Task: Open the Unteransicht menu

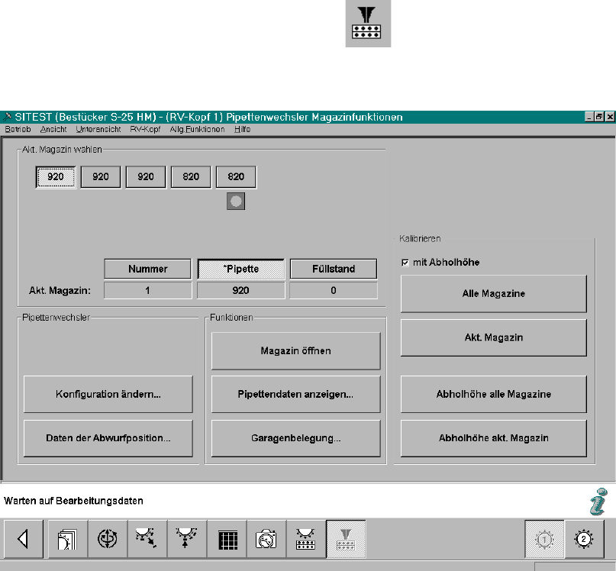Action: [98, 129]
